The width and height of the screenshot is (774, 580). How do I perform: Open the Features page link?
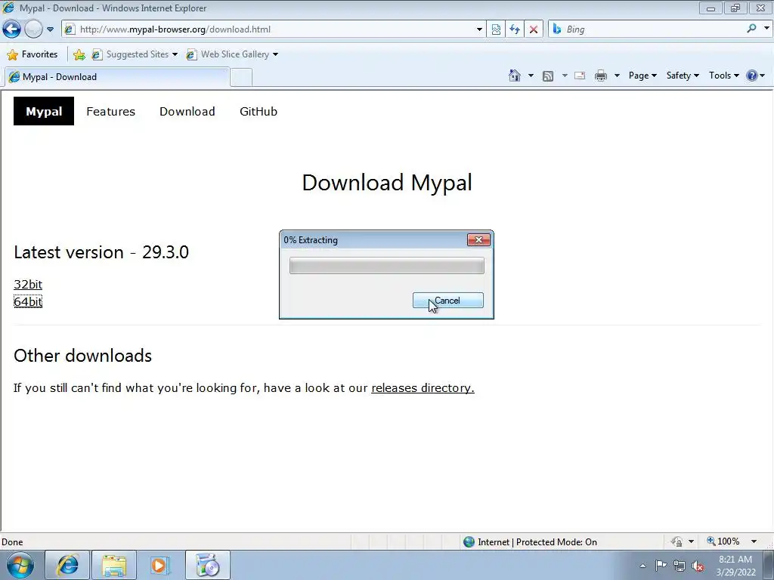[x=110, y=112]
